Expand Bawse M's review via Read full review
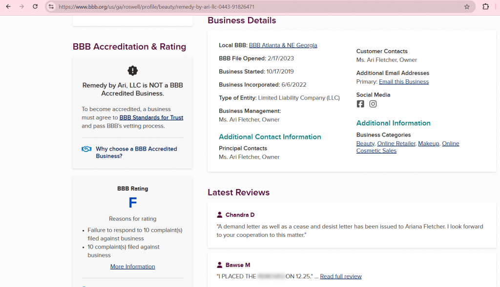The height and width of the screenshot is (287, 500). click(341, 277)
